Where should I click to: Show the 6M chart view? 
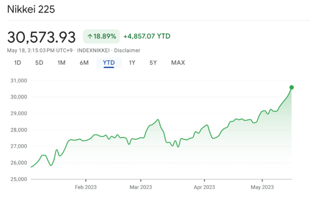[x=84, y=63]
